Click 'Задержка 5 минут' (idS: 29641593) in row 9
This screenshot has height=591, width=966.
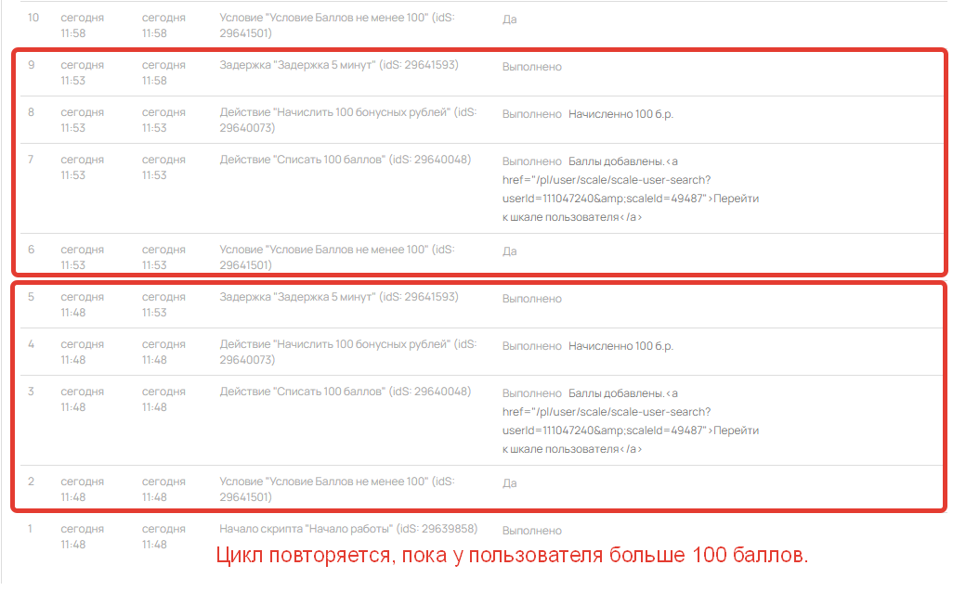point(339,65)
